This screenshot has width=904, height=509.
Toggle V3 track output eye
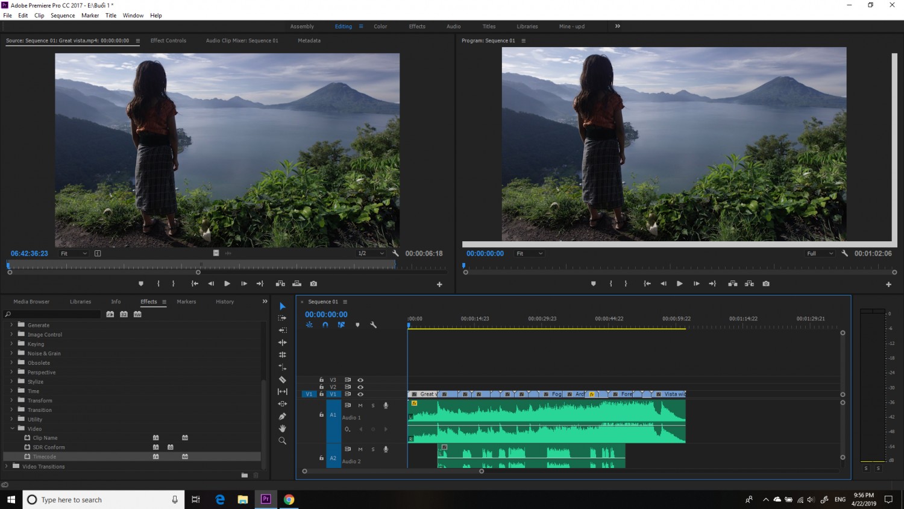(360, 380)
